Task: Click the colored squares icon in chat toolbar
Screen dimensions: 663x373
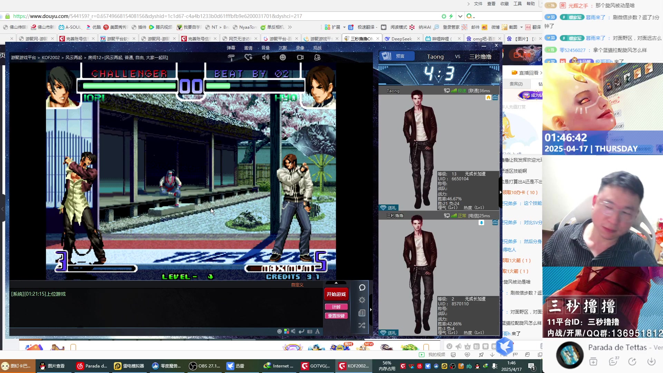Action: (286, 331)
